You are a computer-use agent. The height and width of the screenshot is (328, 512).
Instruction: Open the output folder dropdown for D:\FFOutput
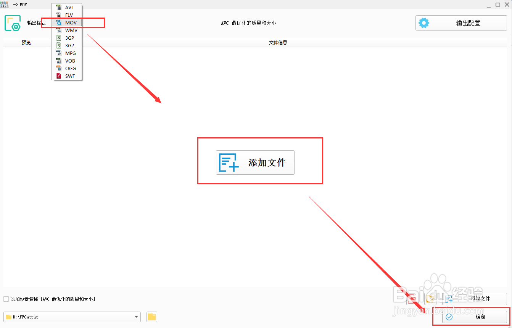(136, 317)
